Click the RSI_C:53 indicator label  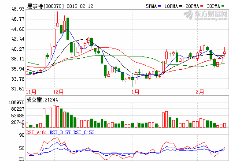[x=84, y=132]
